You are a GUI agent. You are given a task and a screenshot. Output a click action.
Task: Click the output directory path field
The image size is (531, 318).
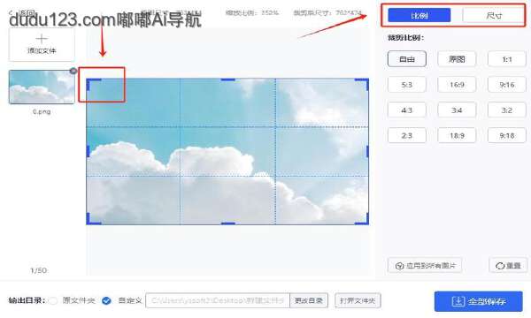pyautogui.click(x=218, y=300)
